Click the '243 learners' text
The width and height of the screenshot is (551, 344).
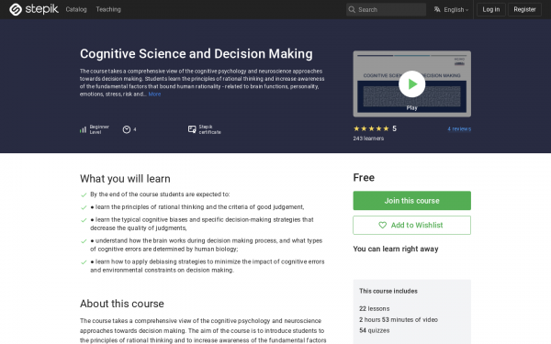tap(368, 139)
